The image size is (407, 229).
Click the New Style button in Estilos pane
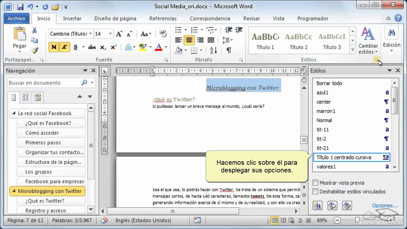coord(317,205)
